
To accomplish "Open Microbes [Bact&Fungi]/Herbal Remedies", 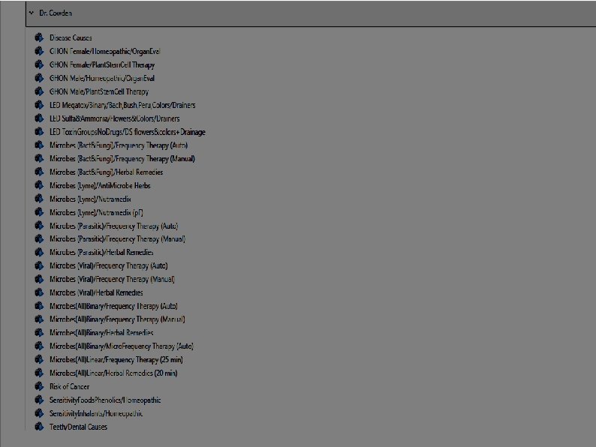I will (106, 172).
